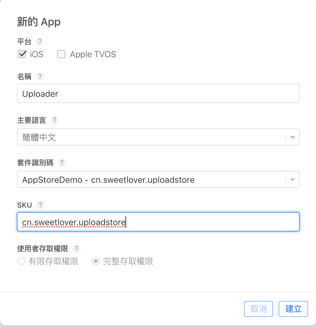This screenshot has height=327, width=316.
Task: Click the Apple TVOS label text
Action: coord(93,54)
